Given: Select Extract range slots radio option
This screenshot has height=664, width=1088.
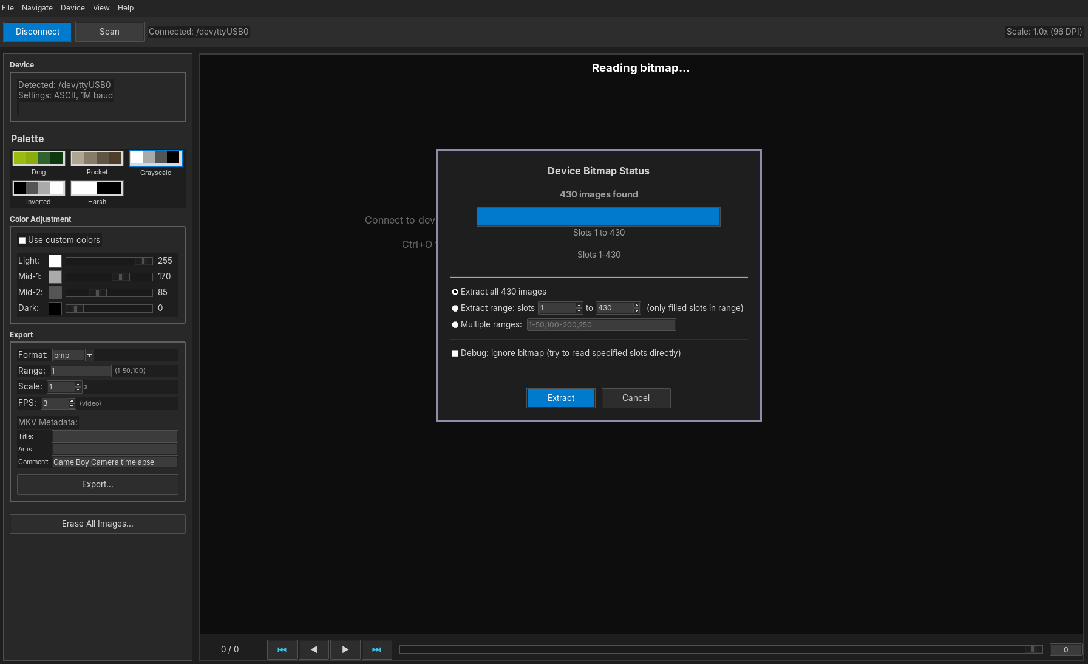Looking at the screenshot, I should point(455,309).
